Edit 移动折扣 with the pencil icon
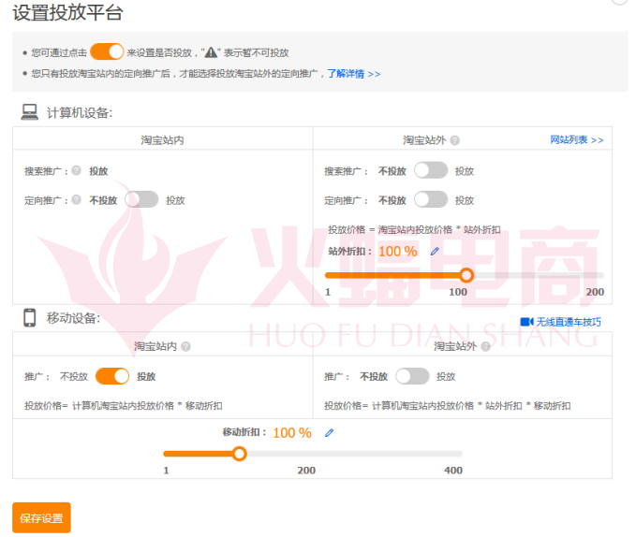The width and height of the screenshot is (636, 537). coord(330,433)
